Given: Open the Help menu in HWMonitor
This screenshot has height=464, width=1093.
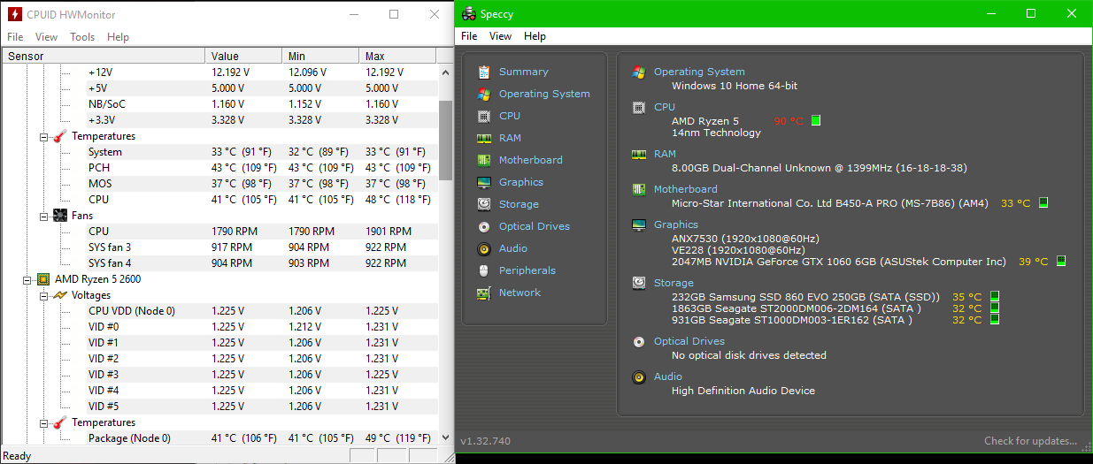Looking at the screenshot, I should point(118,37).
